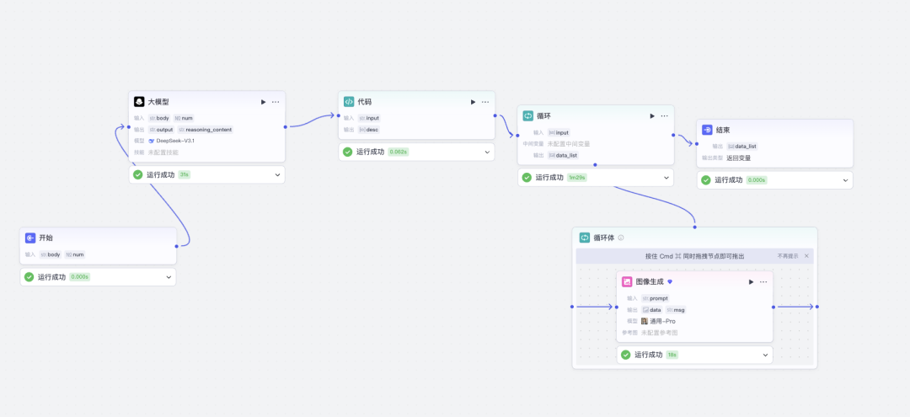The width and height of the screenshot is (910, 417).
Task: Click 返回变量 output type in 结束
Action: pos(739,158)
